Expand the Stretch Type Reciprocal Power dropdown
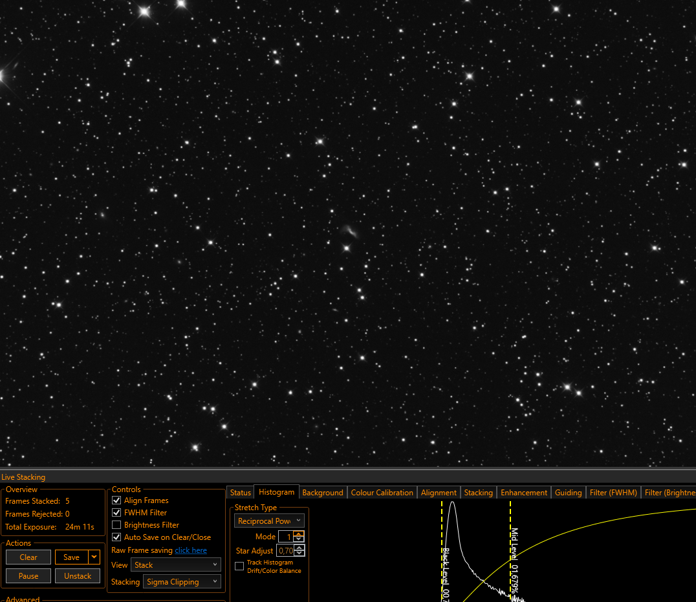 coord(269,521)
